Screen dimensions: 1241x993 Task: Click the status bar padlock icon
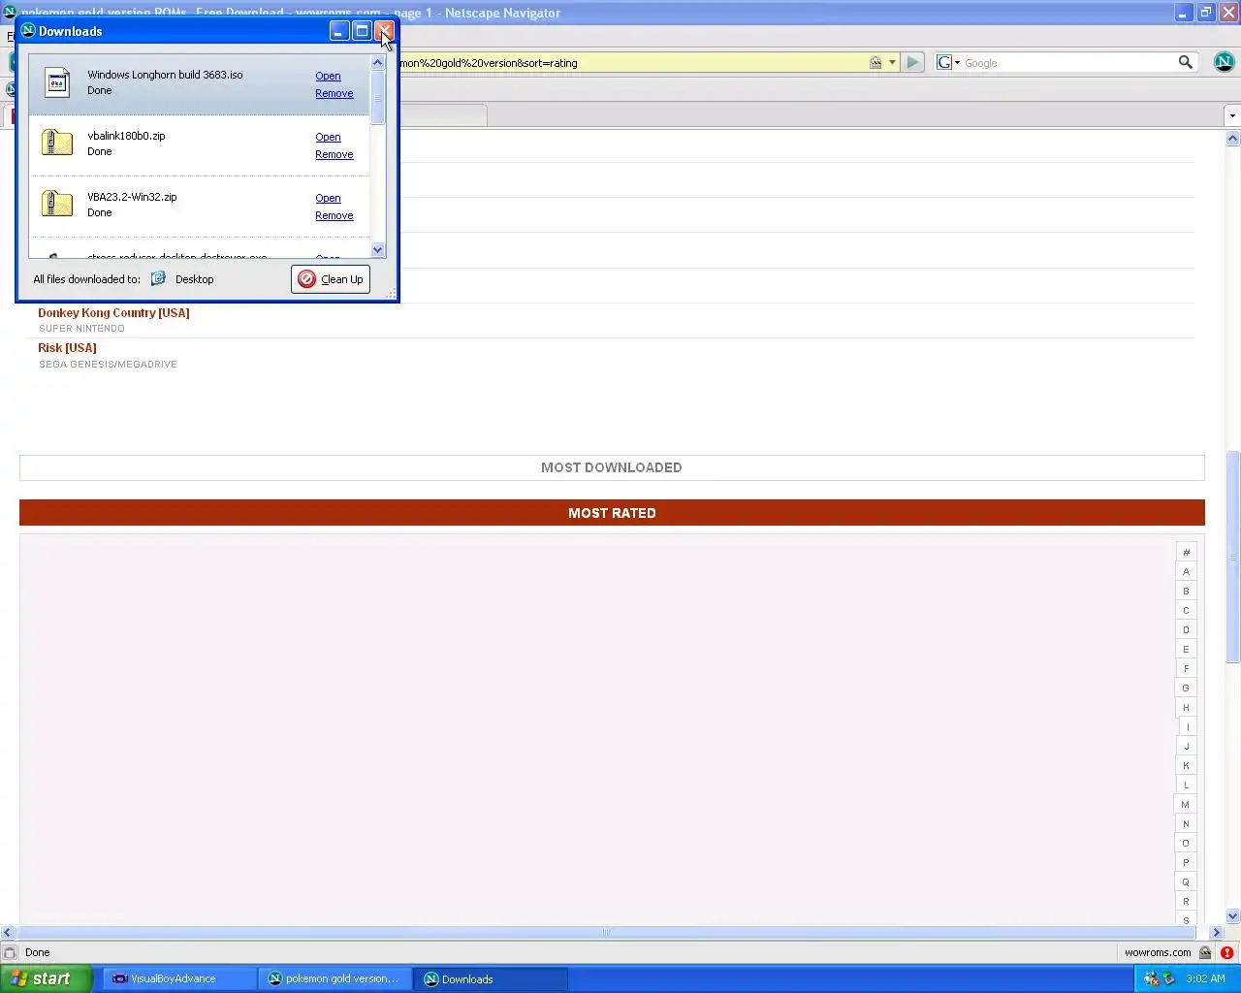point(1205,952)
